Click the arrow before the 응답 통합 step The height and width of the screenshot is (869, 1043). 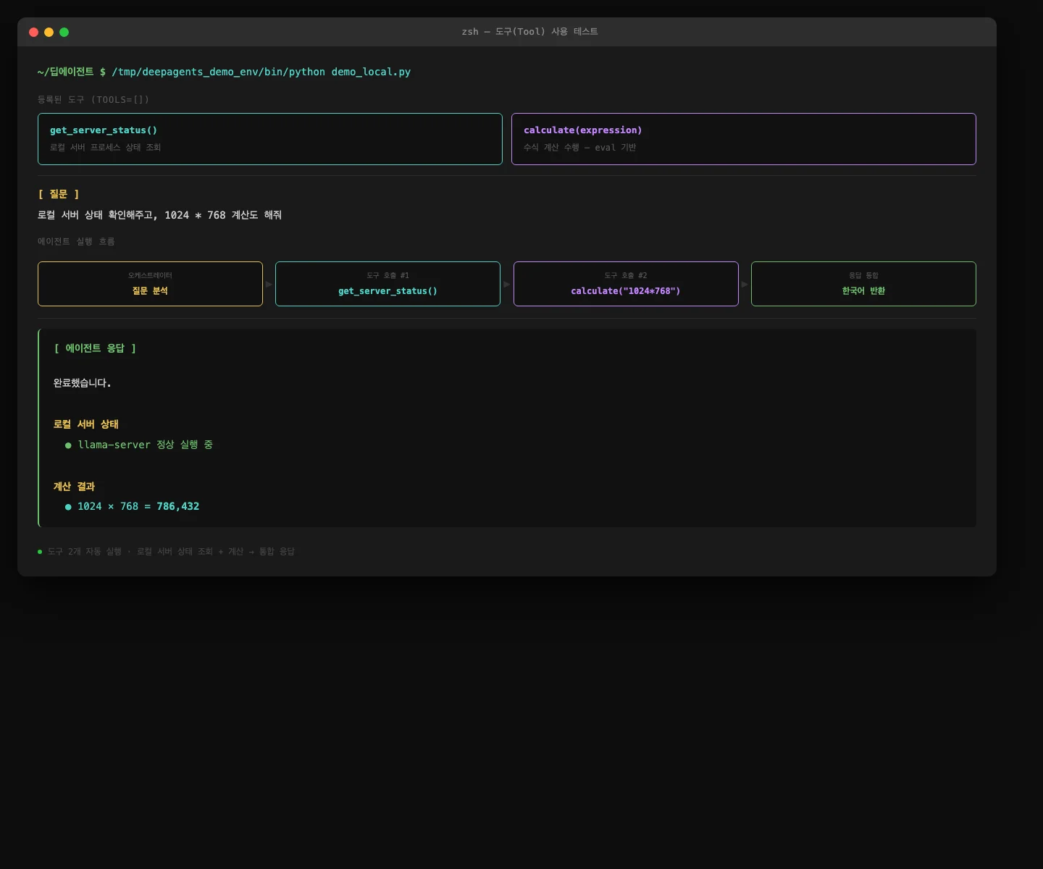point(745,284)
